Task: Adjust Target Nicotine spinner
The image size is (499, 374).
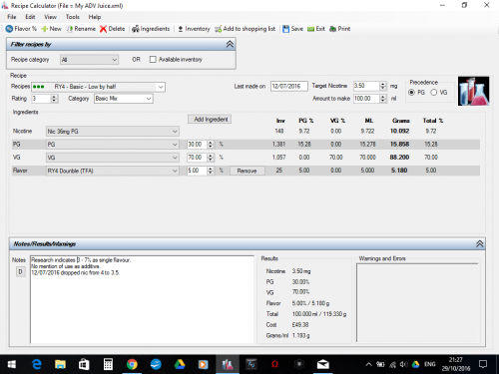Action: pos(383,86)
